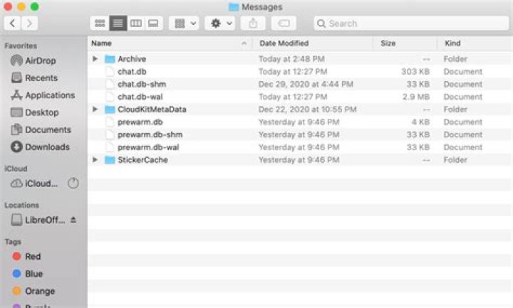Click the iCloud sync progress indicator
Screen dimensions: 513x308
73,184
